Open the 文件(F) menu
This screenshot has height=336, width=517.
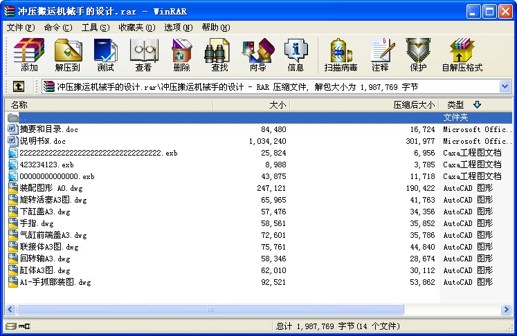pos(21,28)
